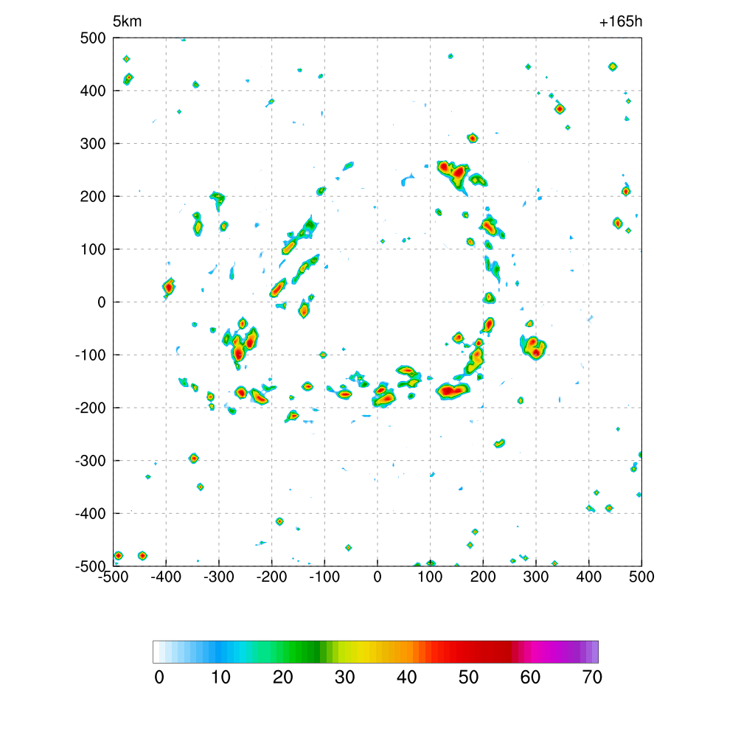Click the x-axis tick label 300

coord(536,577)
